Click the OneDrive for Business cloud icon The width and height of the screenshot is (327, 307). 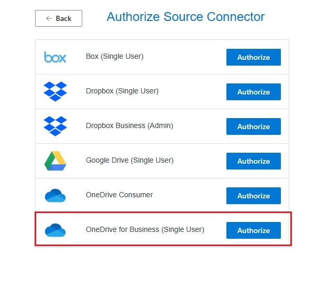pyautogui.click(x=55, y=230)
